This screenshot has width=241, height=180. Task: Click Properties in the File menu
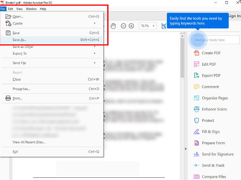21,89
